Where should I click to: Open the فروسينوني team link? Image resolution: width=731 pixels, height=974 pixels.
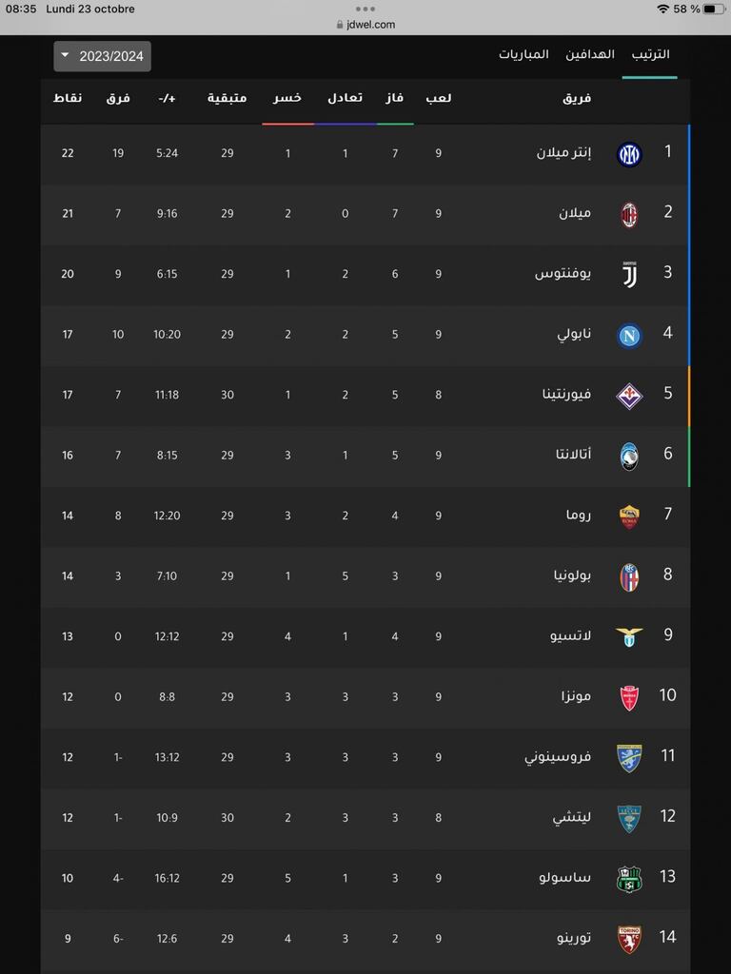pos(558,757)
